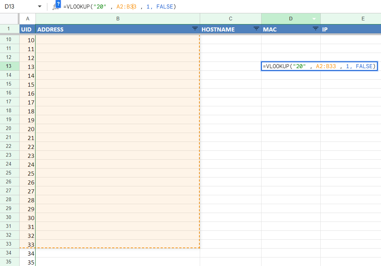Select row 33 header number

(x=9, y=244)
